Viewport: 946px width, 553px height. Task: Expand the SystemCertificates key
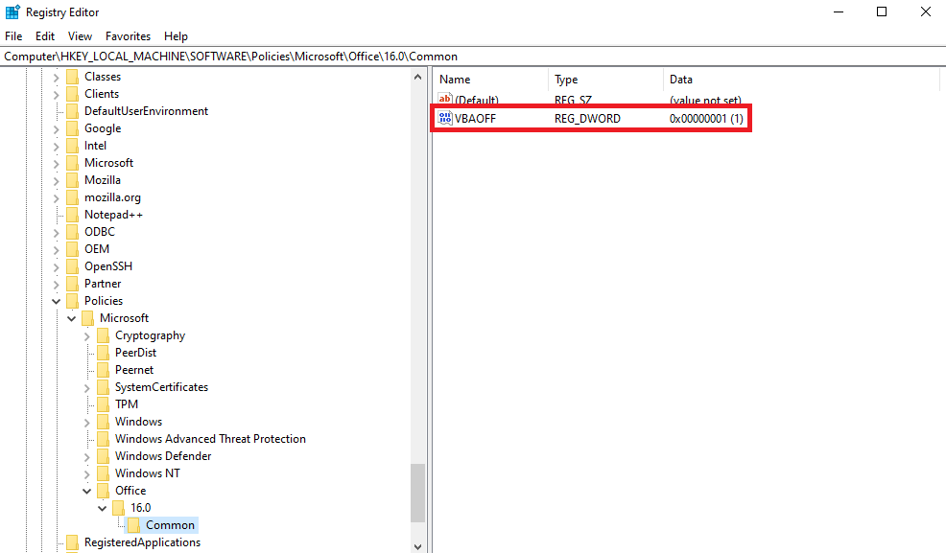click(x=87, y=388)
